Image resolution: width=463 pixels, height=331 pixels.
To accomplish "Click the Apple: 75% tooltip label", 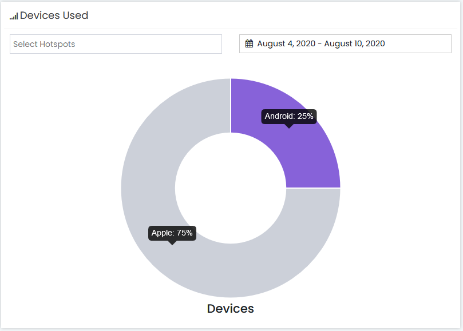I will [x=172, y=233].
